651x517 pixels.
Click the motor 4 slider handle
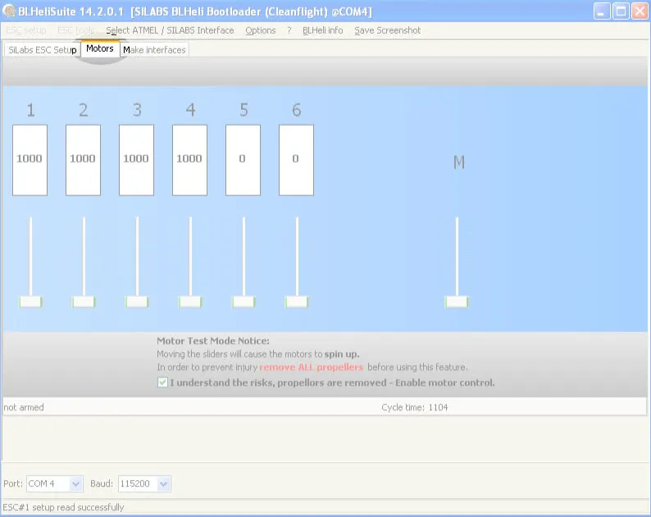[190, 302]
